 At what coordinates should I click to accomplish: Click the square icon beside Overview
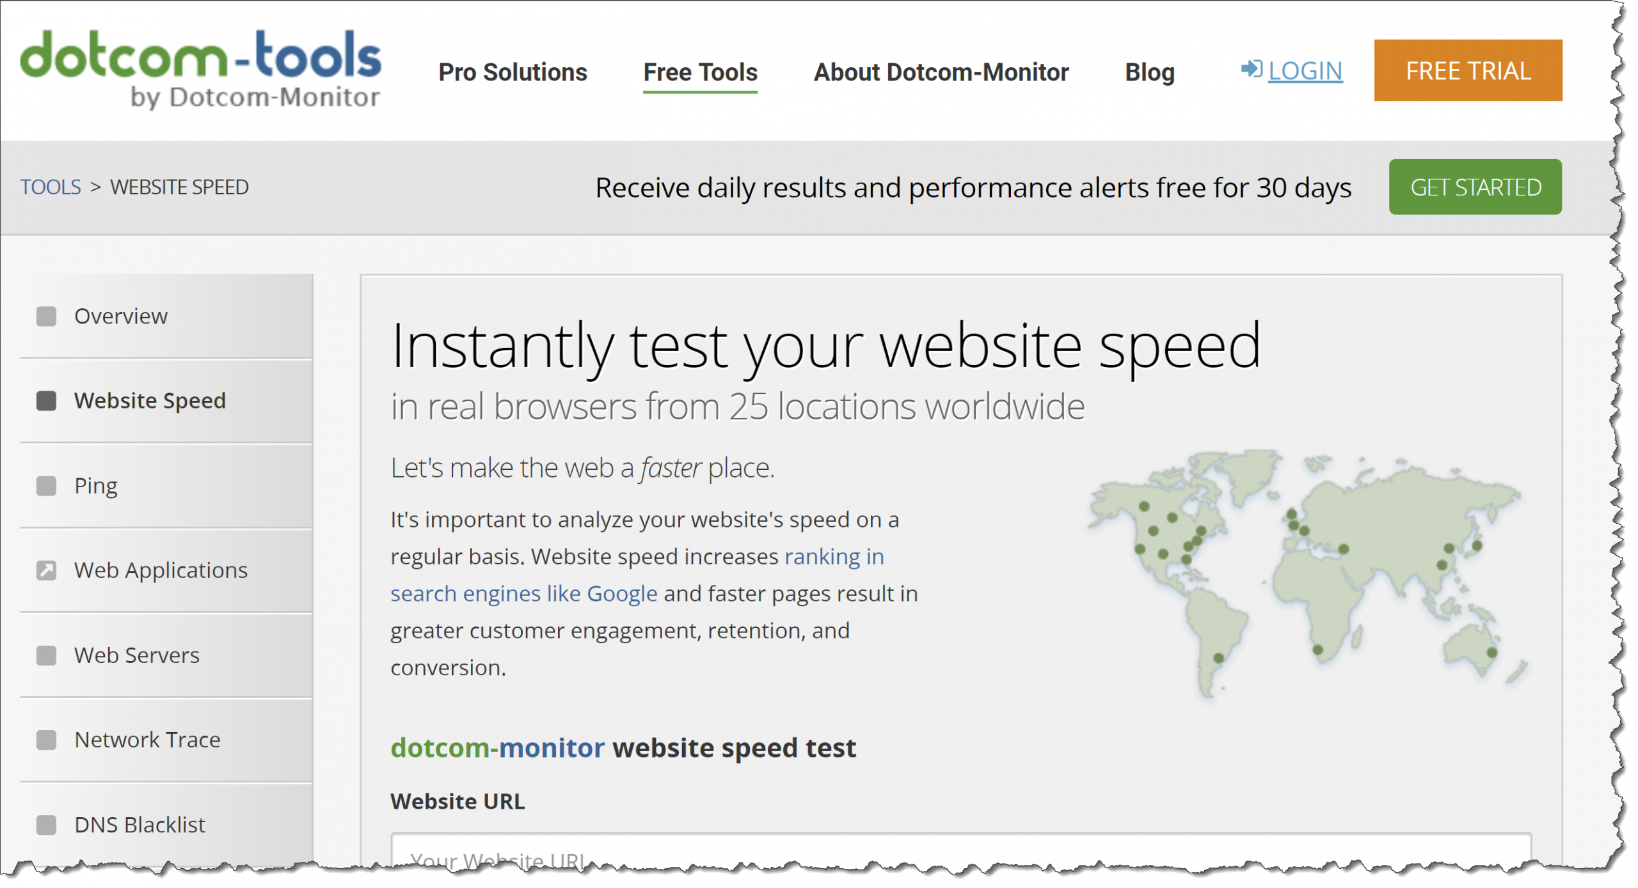[46, 316]
